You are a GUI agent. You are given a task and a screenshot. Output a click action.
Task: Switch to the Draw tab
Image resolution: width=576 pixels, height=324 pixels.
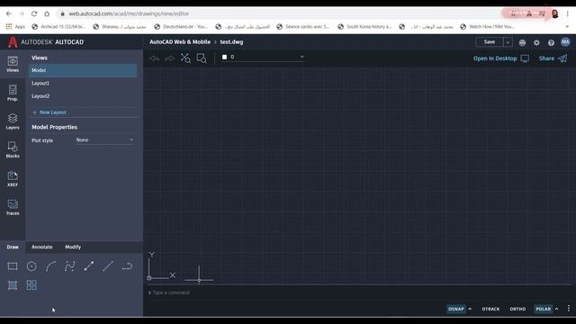click(x=13, y=247)
